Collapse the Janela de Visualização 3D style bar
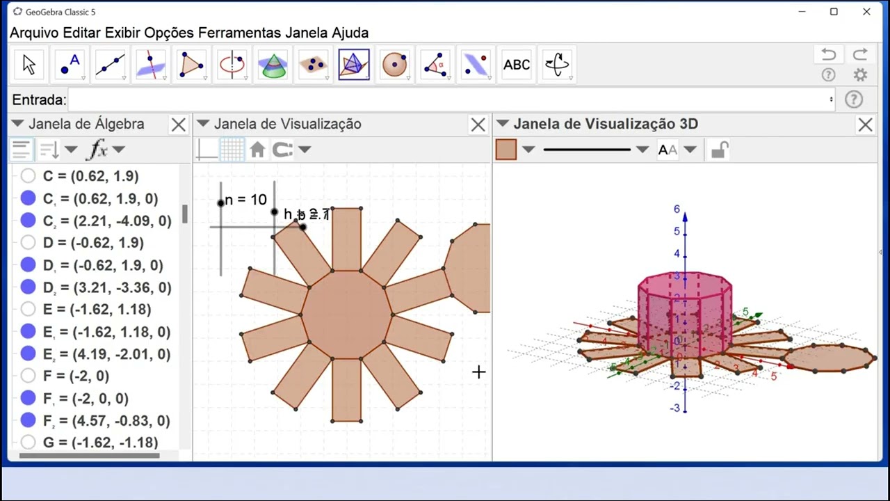Screen dimensions: 890x501 click(502, 124)
